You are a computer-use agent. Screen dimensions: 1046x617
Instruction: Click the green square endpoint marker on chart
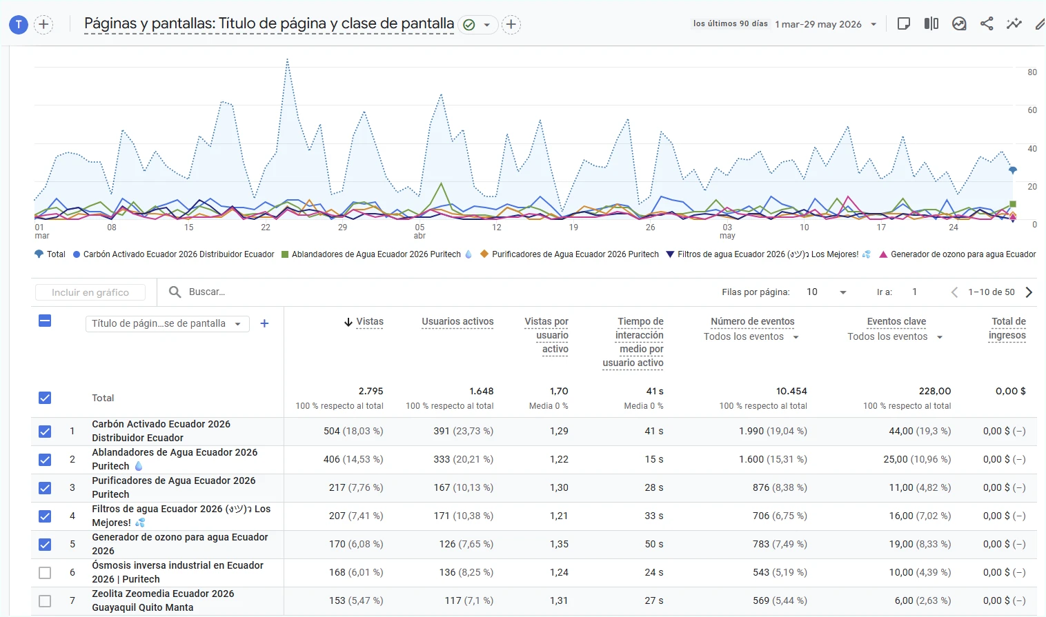point(1013,204)
